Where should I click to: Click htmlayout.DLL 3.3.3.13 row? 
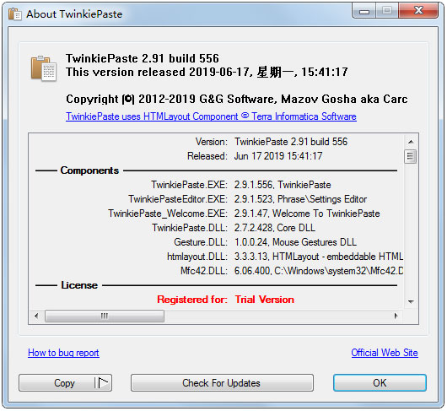[285, 257]
